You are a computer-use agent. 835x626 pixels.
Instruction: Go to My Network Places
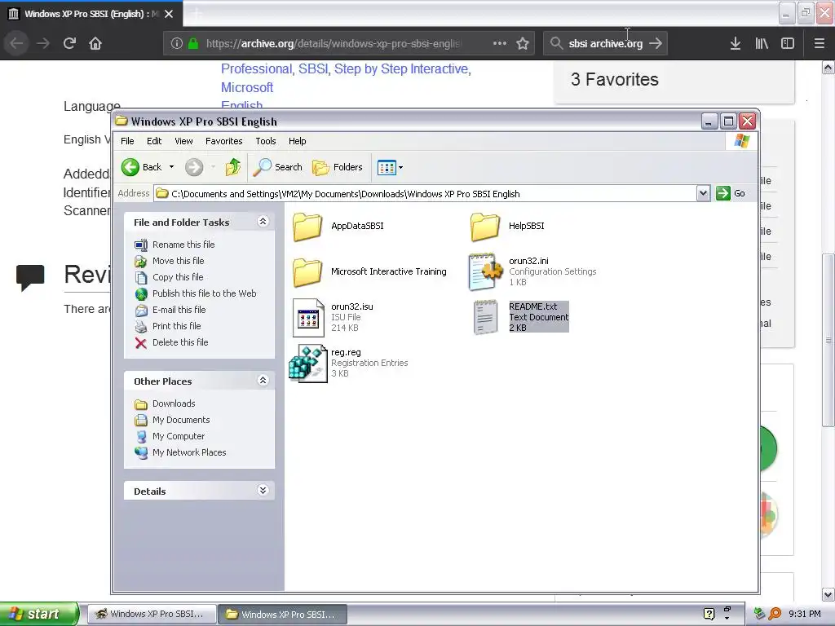189,452
